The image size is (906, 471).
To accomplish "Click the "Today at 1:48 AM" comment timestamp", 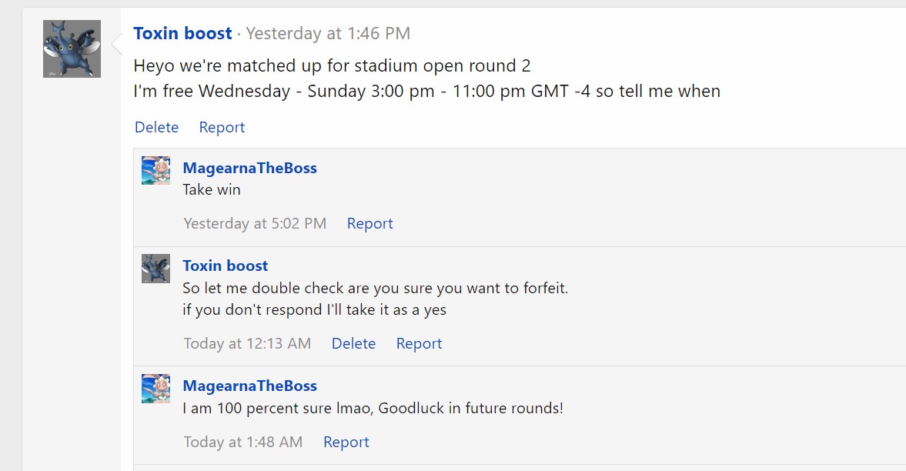I will click(x=242, y=442).
